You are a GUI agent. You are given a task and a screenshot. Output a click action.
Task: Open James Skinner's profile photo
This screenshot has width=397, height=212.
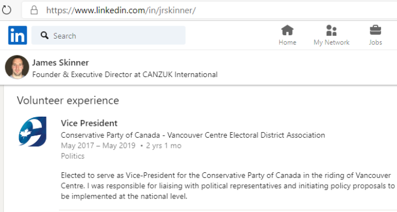coord(17,67)
